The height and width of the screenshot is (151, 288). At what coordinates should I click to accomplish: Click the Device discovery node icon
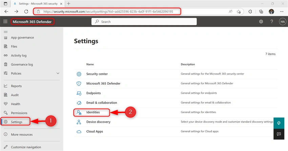coord(79,122)
